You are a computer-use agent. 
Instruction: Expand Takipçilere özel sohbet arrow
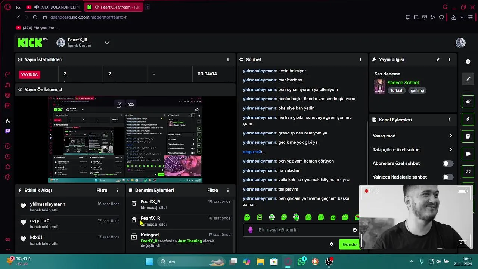pos(451,149)
